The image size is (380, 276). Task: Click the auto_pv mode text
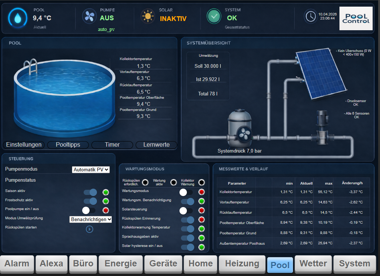click(x=106, y=29)
